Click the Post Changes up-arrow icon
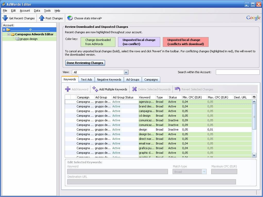This screenshot has width=263, height=197. [x=41, y=18]
